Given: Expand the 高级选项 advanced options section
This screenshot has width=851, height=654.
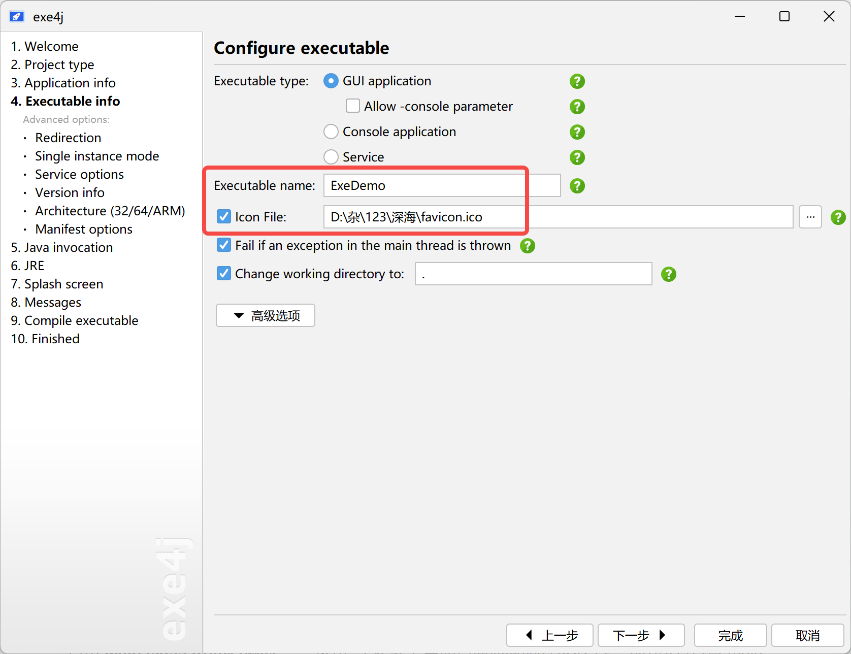Looking at the screenshot, I should point(265,315).
